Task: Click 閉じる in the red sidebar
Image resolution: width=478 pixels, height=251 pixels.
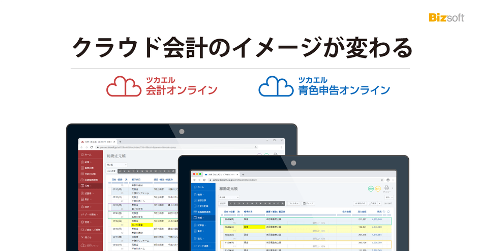Action: [x=90, y=237]
